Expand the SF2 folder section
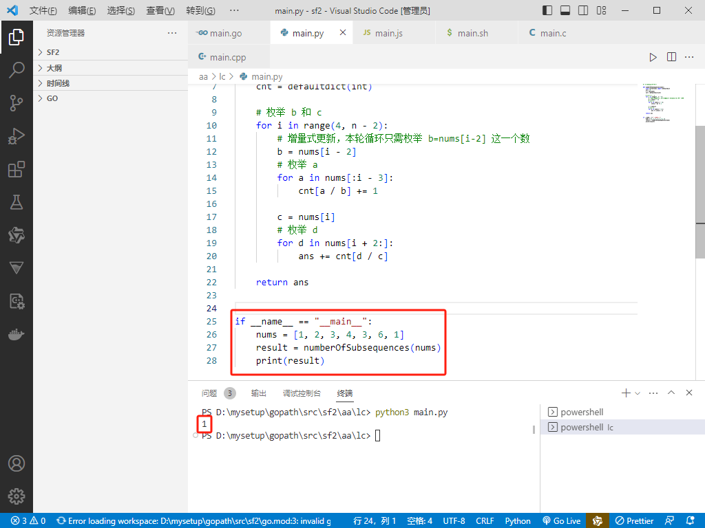The width and height of the screenshot is (705, 528). click(x=111, y=52)
